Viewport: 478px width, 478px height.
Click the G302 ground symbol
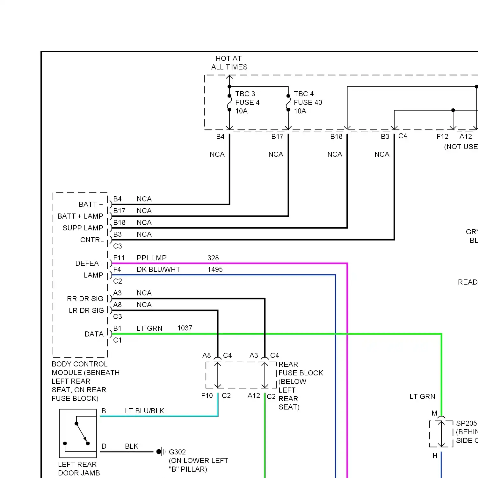tap(161, 452)
